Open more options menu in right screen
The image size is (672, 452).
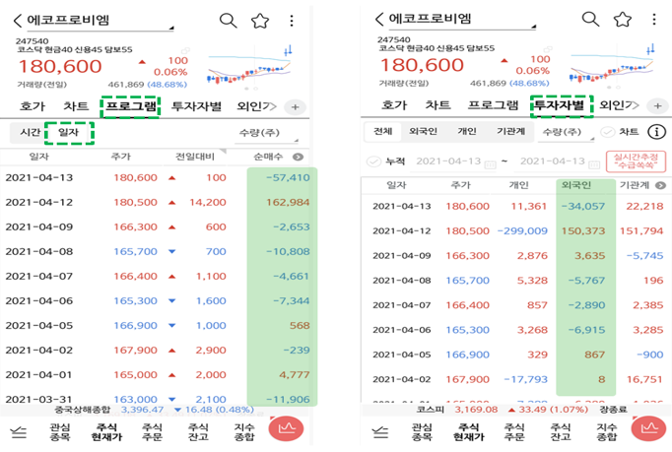(654, 20)
